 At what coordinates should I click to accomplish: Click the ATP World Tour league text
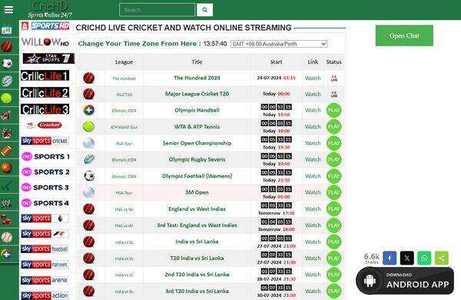tap(124, 127)
